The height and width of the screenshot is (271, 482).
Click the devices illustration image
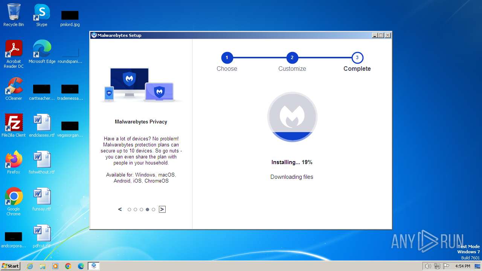pos(141,85)
